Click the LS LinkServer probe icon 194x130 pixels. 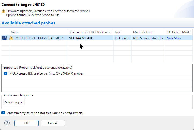pyautogui.click(x=4, y=38)
